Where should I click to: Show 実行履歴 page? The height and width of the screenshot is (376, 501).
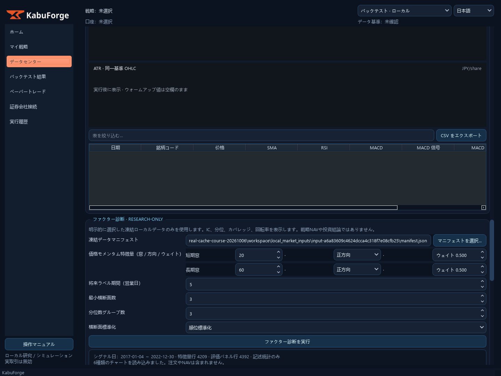click(x=39, y=122)
